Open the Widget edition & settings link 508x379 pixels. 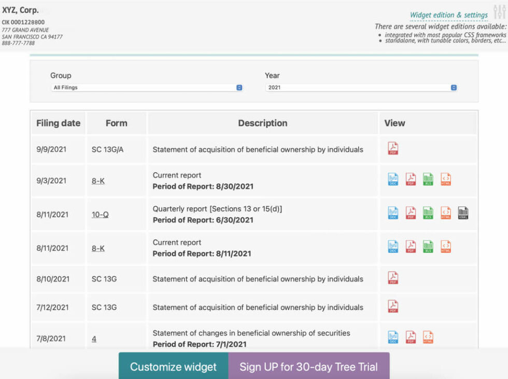[448, 15]
